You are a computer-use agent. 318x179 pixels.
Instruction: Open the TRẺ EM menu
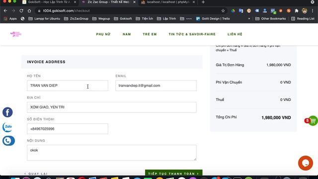150,34
